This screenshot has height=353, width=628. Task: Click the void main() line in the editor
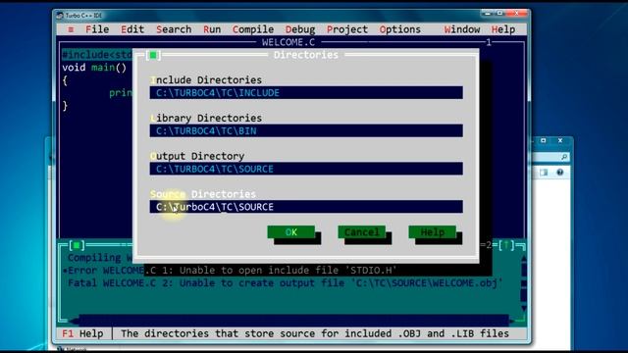[x=94, y=68]
